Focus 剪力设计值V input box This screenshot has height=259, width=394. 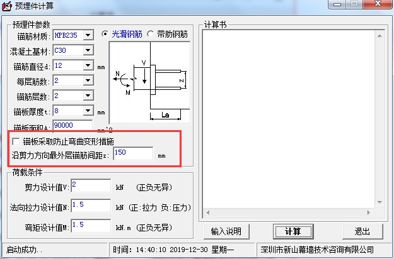[x=91, y=185]
